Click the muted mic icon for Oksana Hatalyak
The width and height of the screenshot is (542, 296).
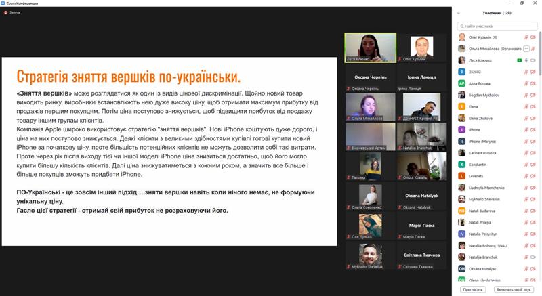(x=526, y=269)
